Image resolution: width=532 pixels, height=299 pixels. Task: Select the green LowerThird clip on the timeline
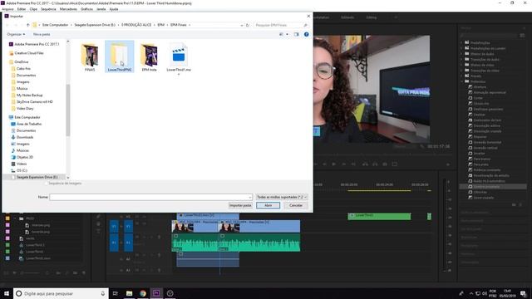pos(379,216)
